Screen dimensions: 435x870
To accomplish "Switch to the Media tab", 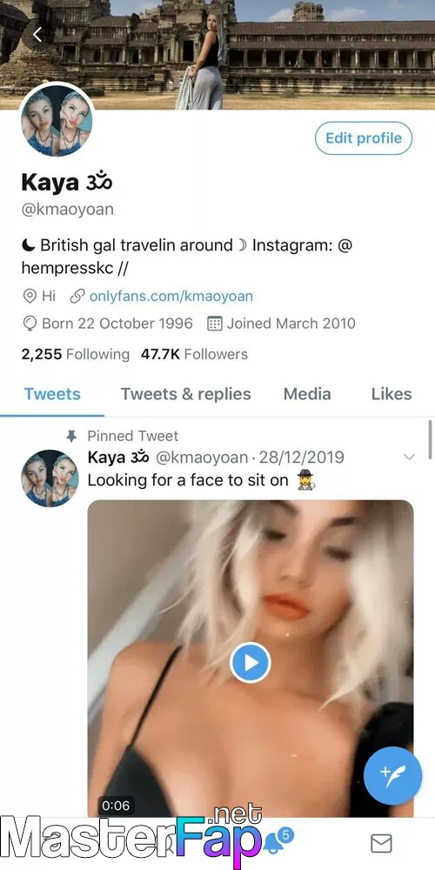I will (307, 394).
